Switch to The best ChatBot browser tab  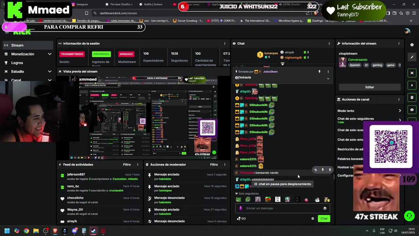[119, 4]
